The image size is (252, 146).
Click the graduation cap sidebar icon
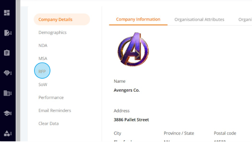7,113
